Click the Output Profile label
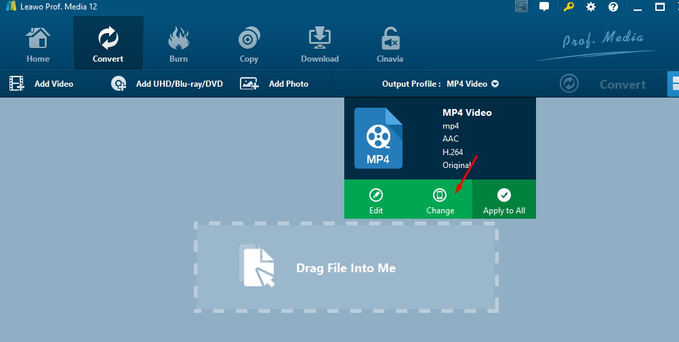The height and width of the screenshot is (342, 679). coord(411,84)
